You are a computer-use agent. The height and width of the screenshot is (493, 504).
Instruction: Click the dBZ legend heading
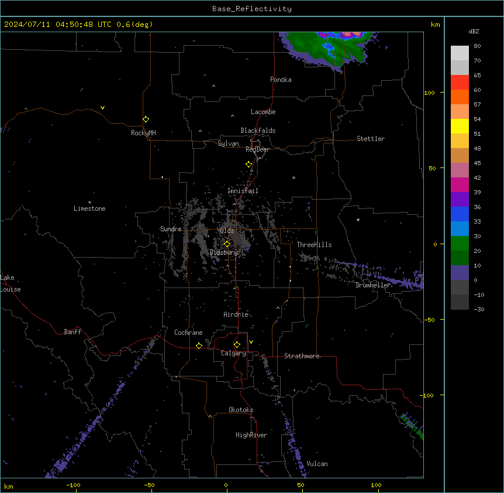(x=474, y=32)
